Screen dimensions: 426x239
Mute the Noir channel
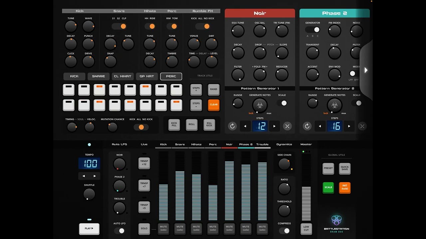pos(229,228)
